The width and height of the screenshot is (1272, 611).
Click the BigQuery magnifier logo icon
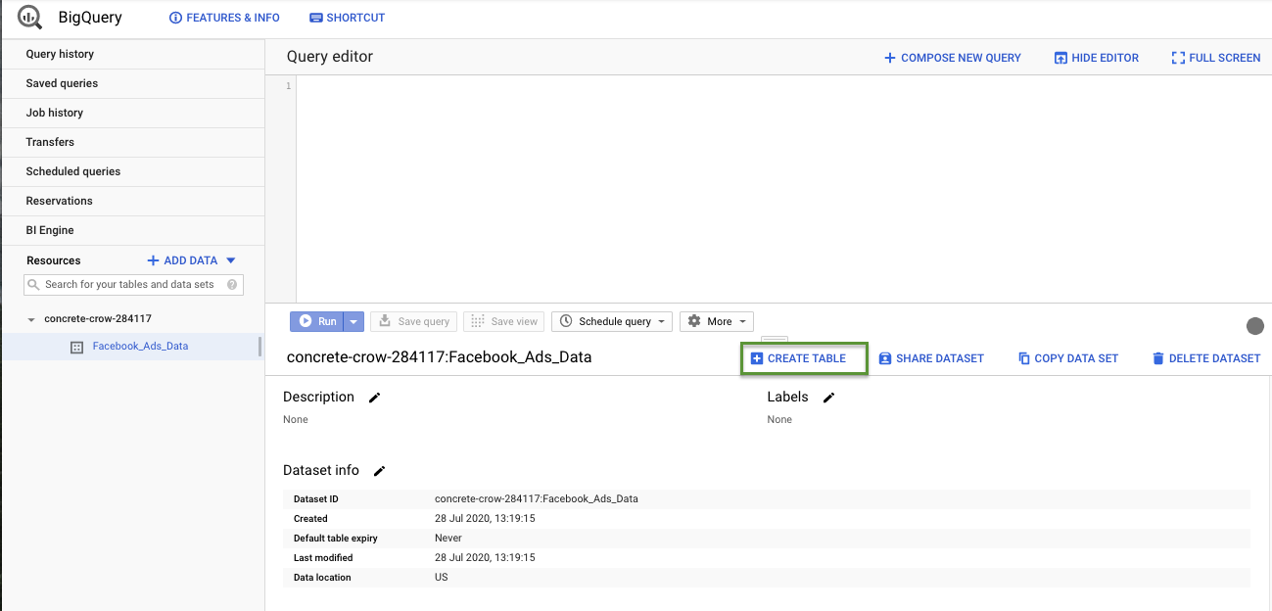[29, 17]
